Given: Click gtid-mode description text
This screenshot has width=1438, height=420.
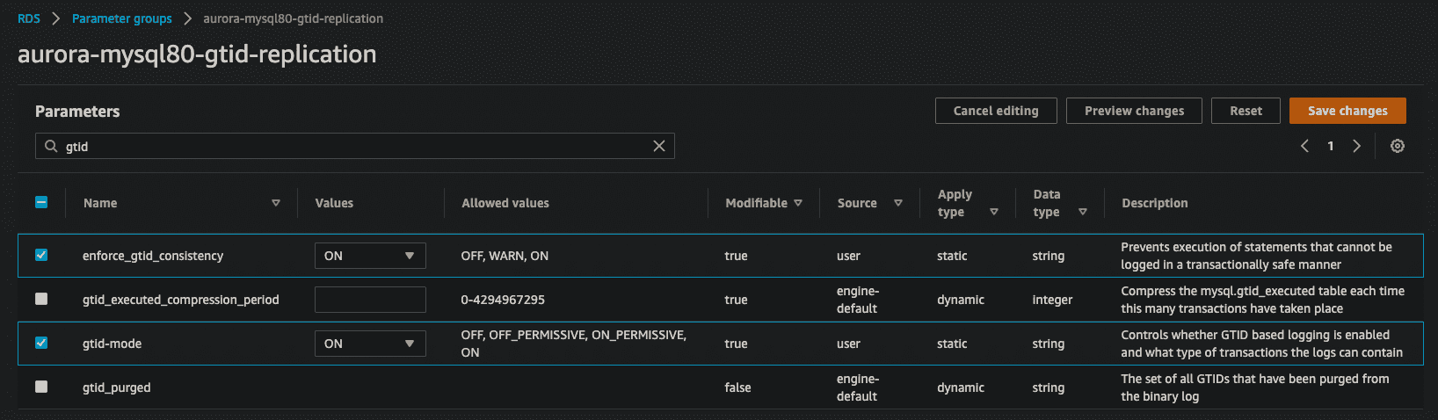Looking at the screenshot, I should tap(1261, 344).
